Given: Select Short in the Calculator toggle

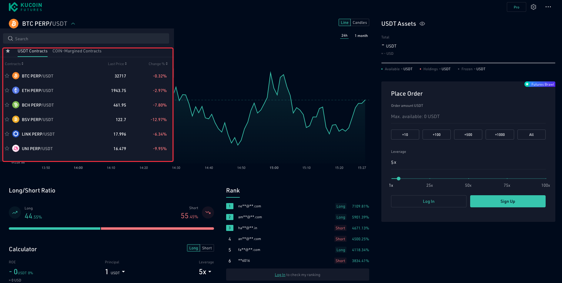Looking at the screenshot, I should coord(207,248).
